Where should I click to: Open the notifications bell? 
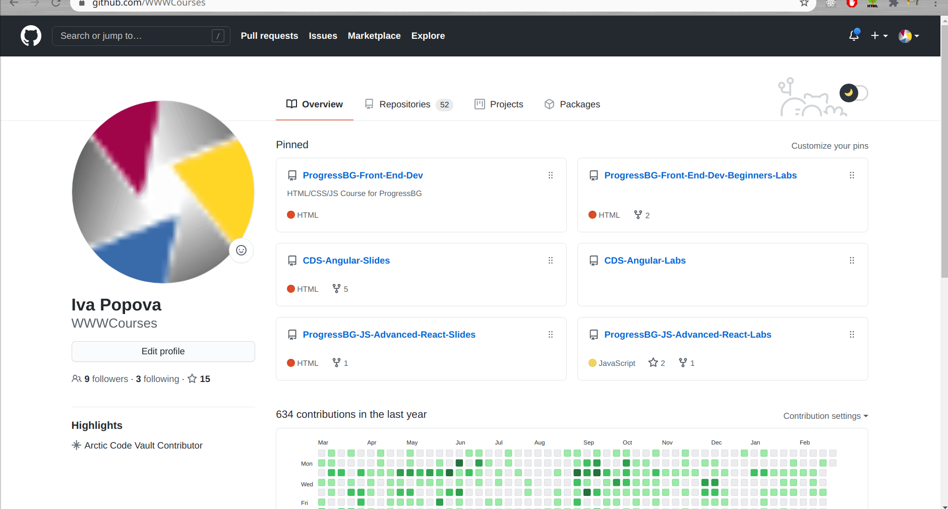pyautogui.click(x=854, y=35)
